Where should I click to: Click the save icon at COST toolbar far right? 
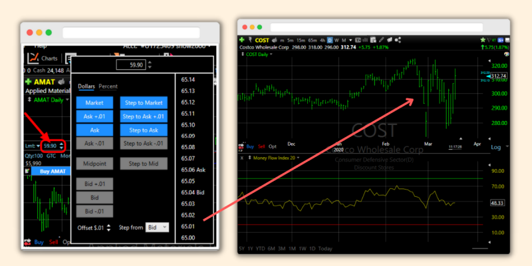coord(507,40)
